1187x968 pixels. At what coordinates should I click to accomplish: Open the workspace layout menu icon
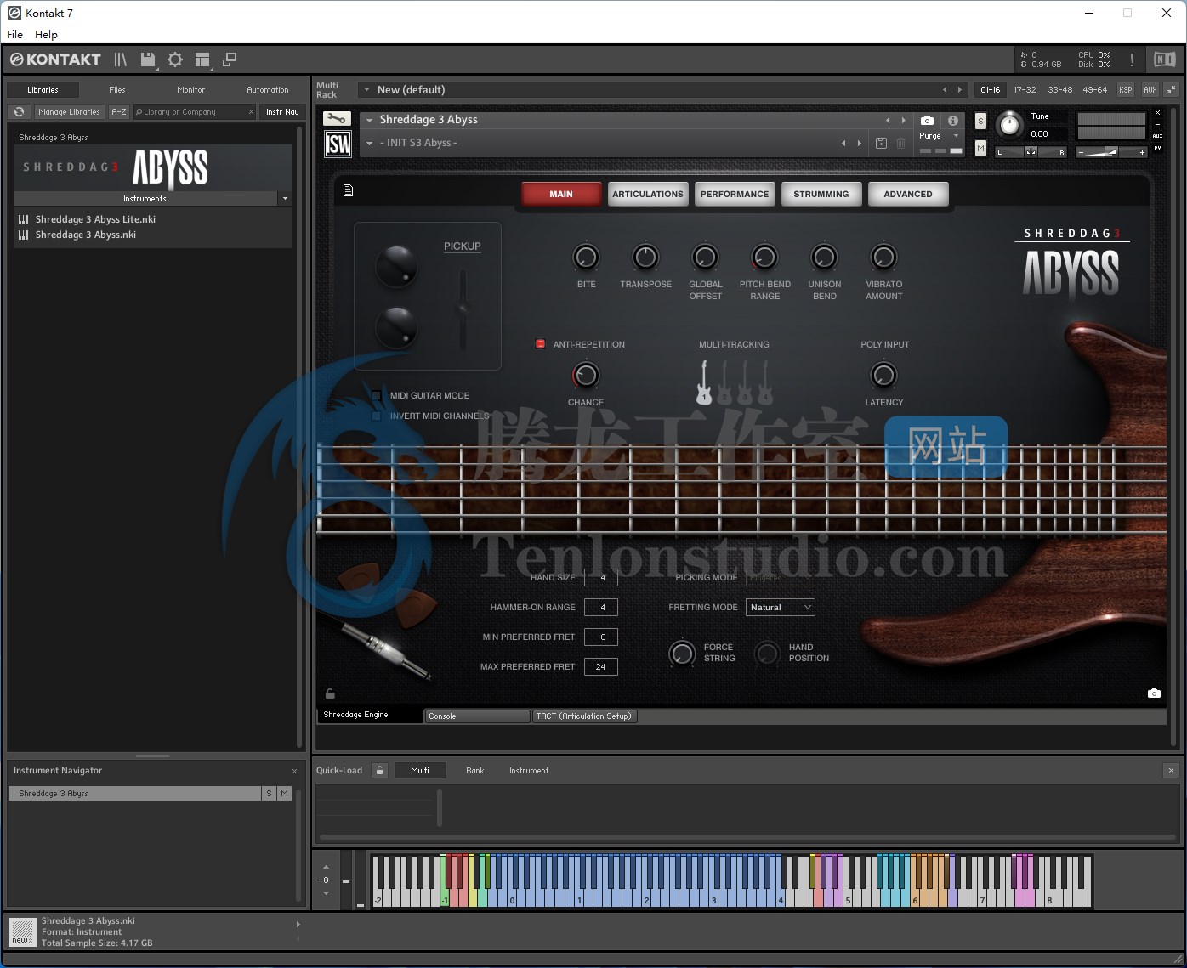coord(202,59)
